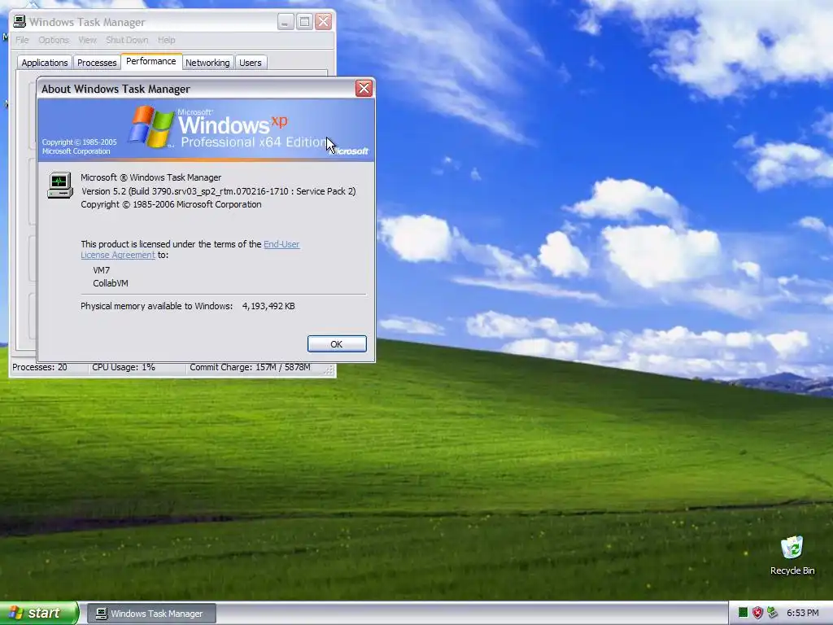Click the '4,193,492 KB' memory value
The height and width of the screenshot is (625, 833).
pos(268,306)
